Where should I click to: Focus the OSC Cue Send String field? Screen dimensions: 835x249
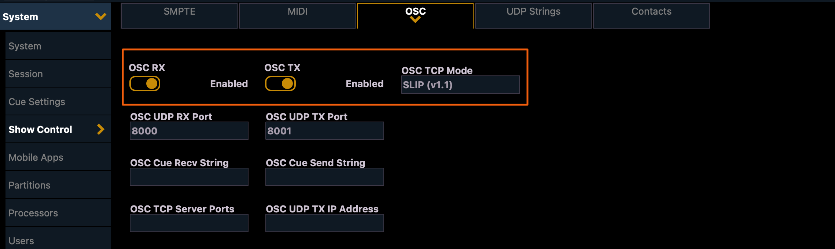pos(325,177)
